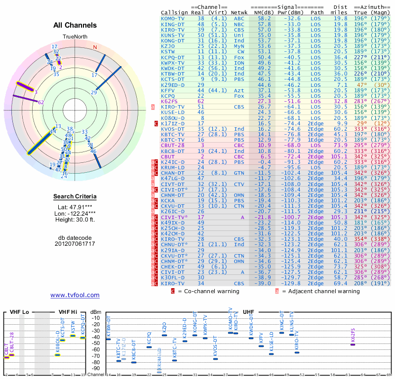Image resolution: width=395 pixels, height=379 pixels.
Task: Click the adjacent-channel 'a' marker beside KIRO-TV channel 51
Action: [x=153, y=107]
